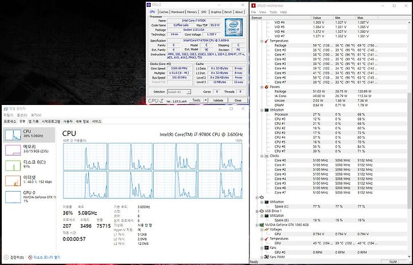Click the fewer details chevron icon in Task Manager

pyautogui.click(x=6, y=257)
